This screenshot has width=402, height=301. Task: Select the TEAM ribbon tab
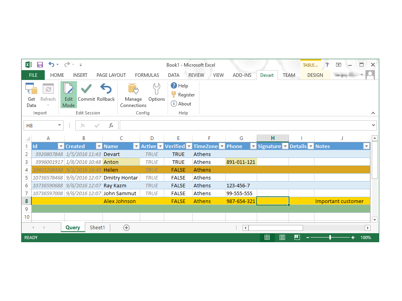click(289, 75)
